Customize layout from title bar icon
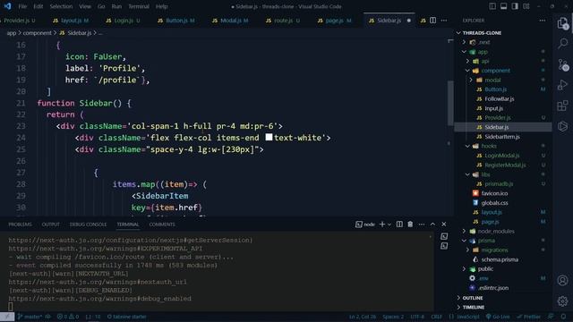Viewport: 573px width, 322px height. click(x=526, y=6)
